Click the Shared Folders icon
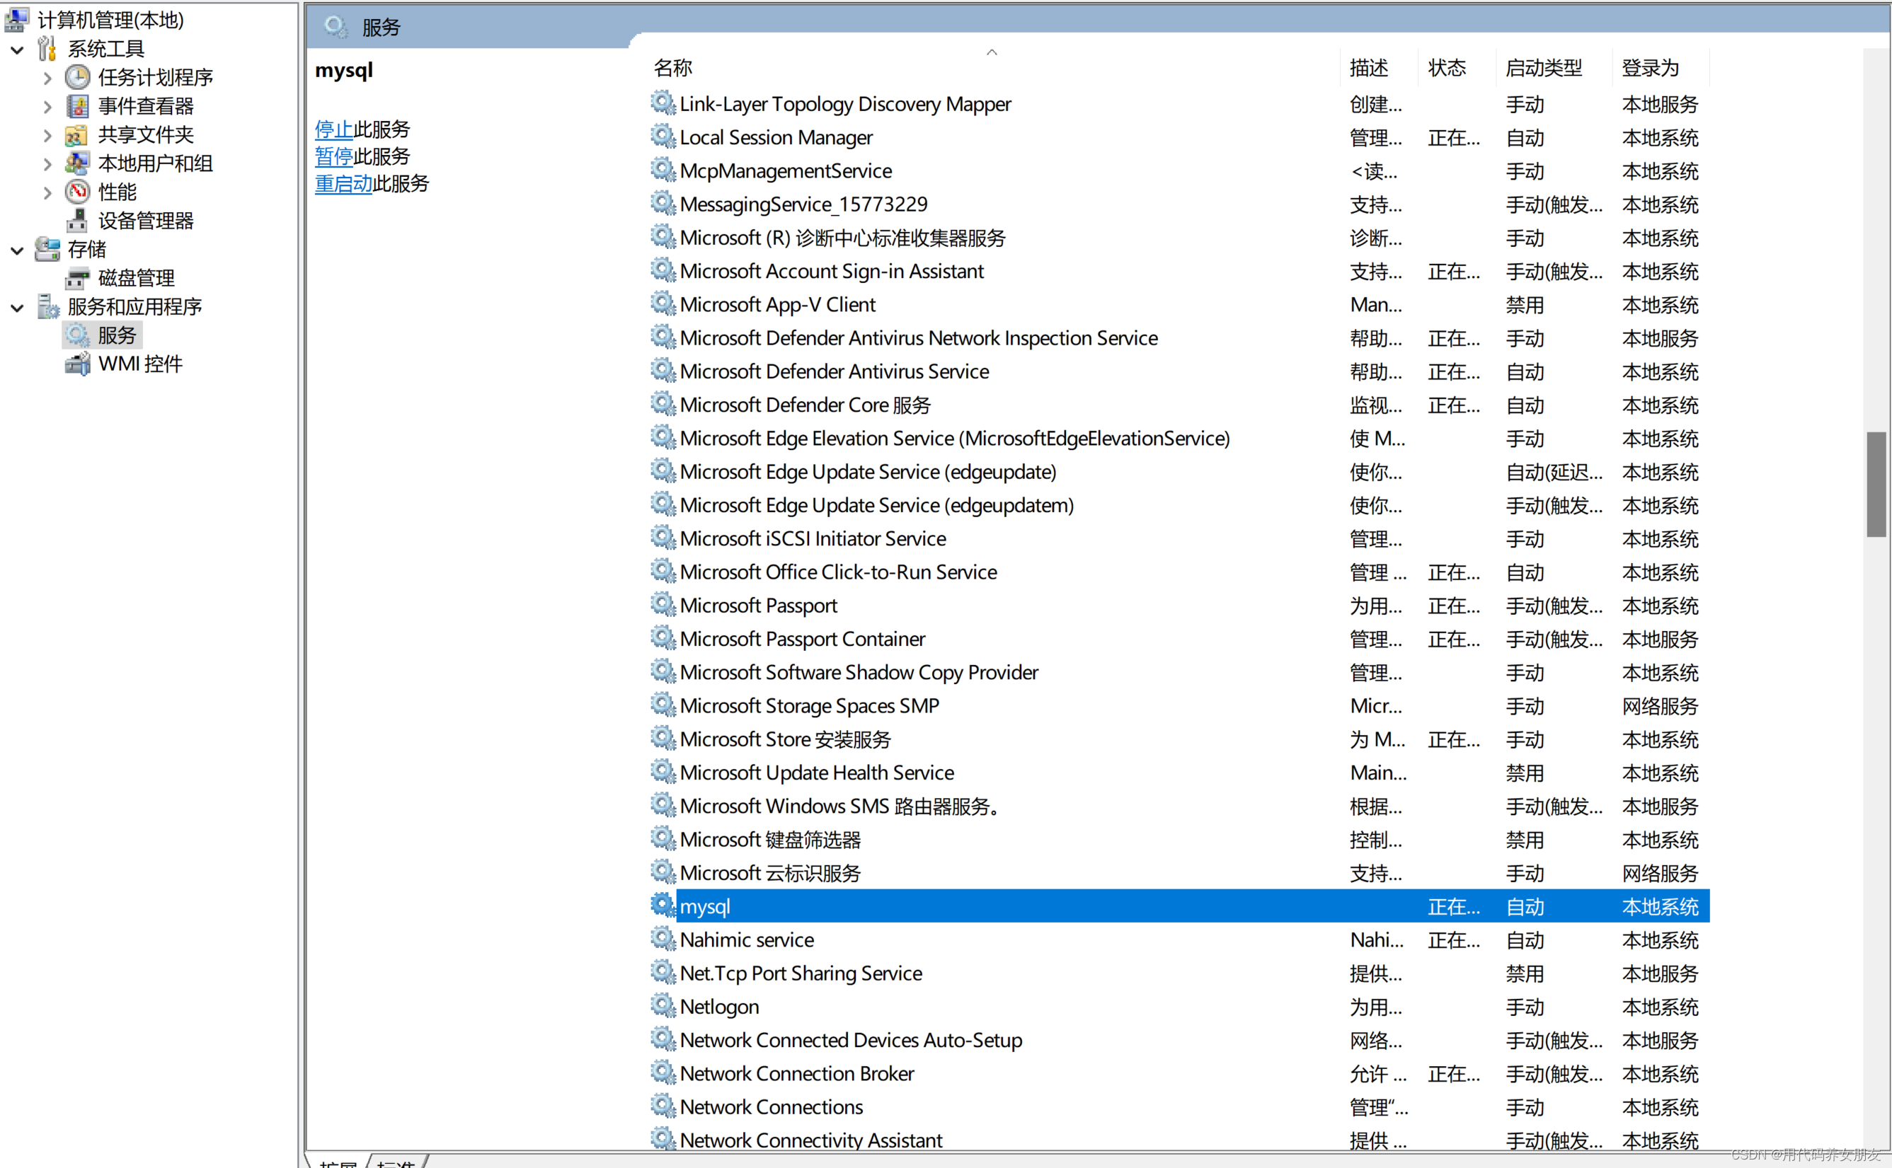This screenshot has height=1168, width=1892. (x=76, y=135)
